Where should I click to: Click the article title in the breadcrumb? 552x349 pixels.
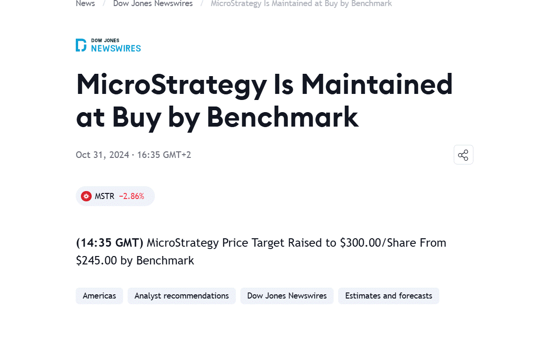click(301, 4)
